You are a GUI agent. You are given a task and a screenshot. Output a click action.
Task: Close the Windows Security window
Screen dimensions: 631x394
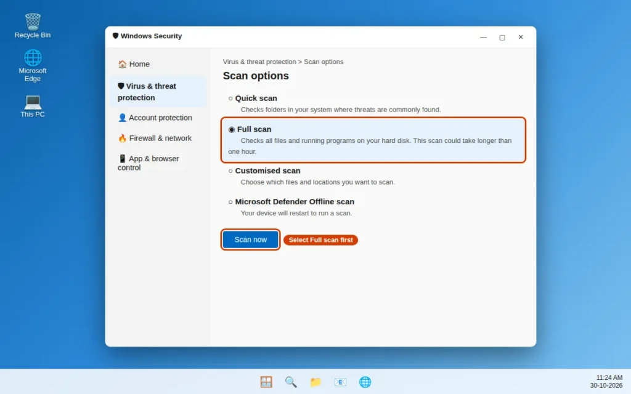pos(521,37)
